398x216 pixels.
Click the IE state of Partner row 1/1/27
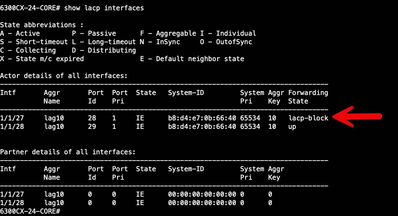point(140,194)
